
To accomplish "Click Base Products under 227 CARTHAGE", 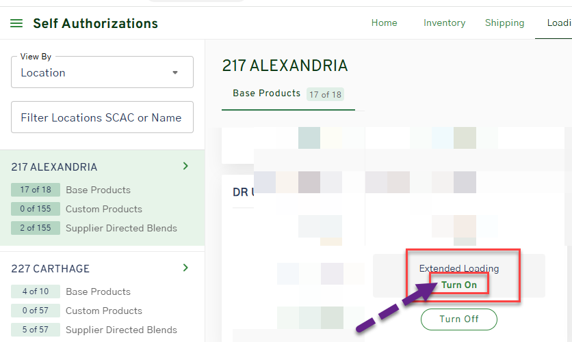I will tap(98, 291).
